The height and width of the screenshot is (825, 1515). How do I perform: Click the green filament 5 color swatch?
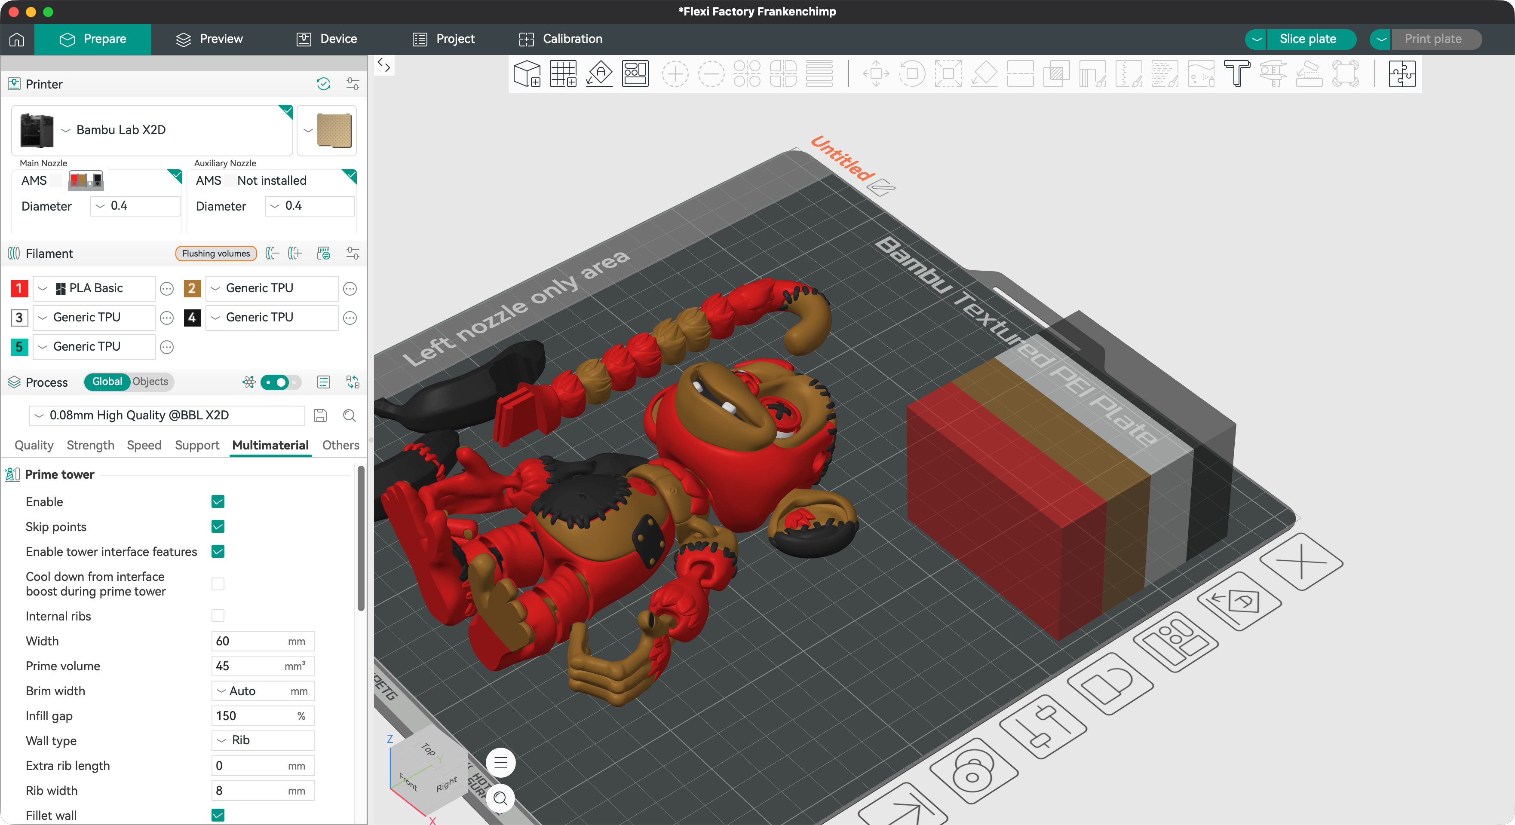19,347
